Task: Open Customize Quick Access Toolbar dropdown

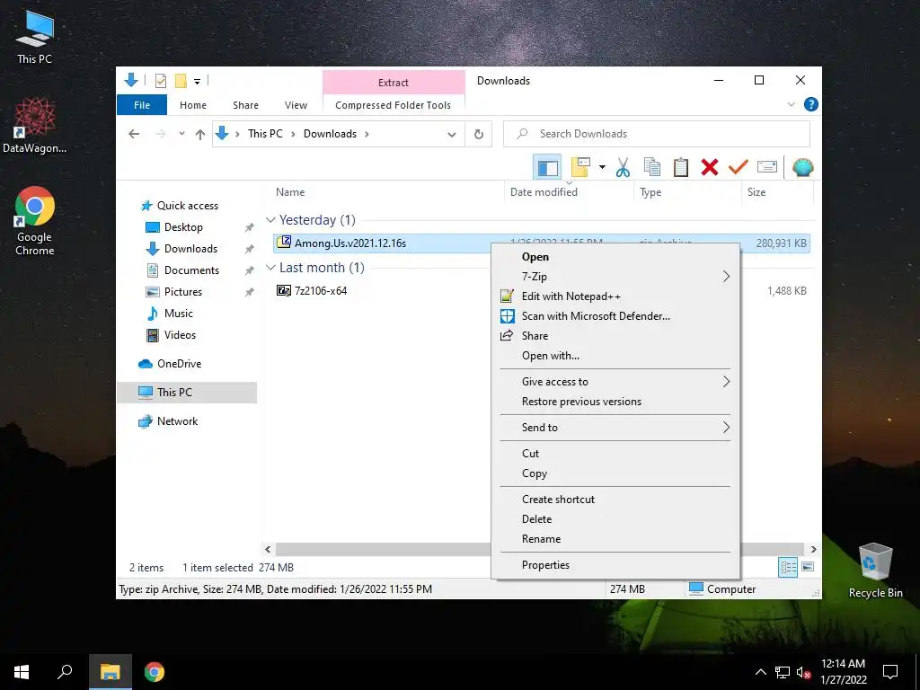Action: click(197, 82)
